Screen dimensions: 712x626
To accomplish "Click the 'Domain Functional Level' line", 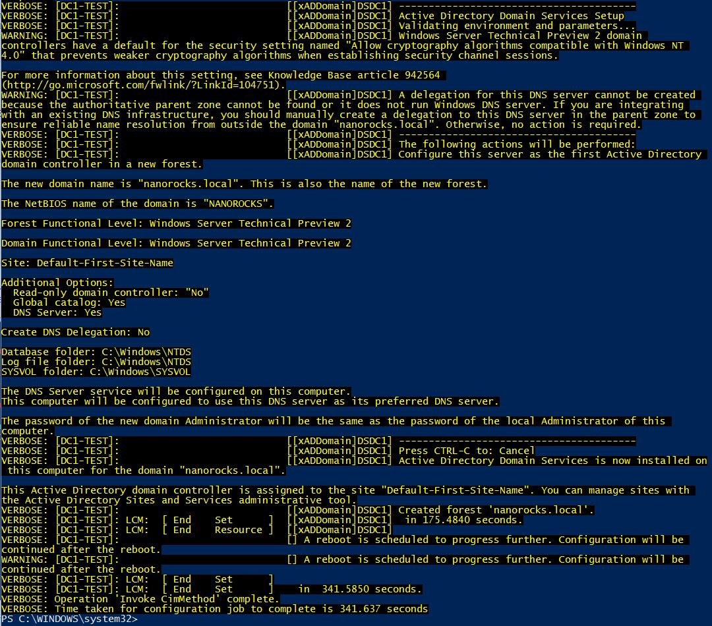I will point(176,243).
